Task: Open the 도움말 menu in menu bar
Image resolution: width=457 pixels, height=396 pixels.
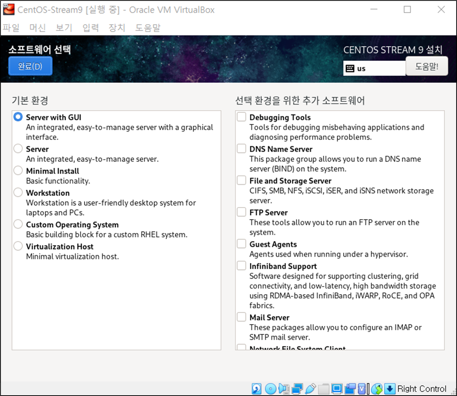Action: coord(148,28)
